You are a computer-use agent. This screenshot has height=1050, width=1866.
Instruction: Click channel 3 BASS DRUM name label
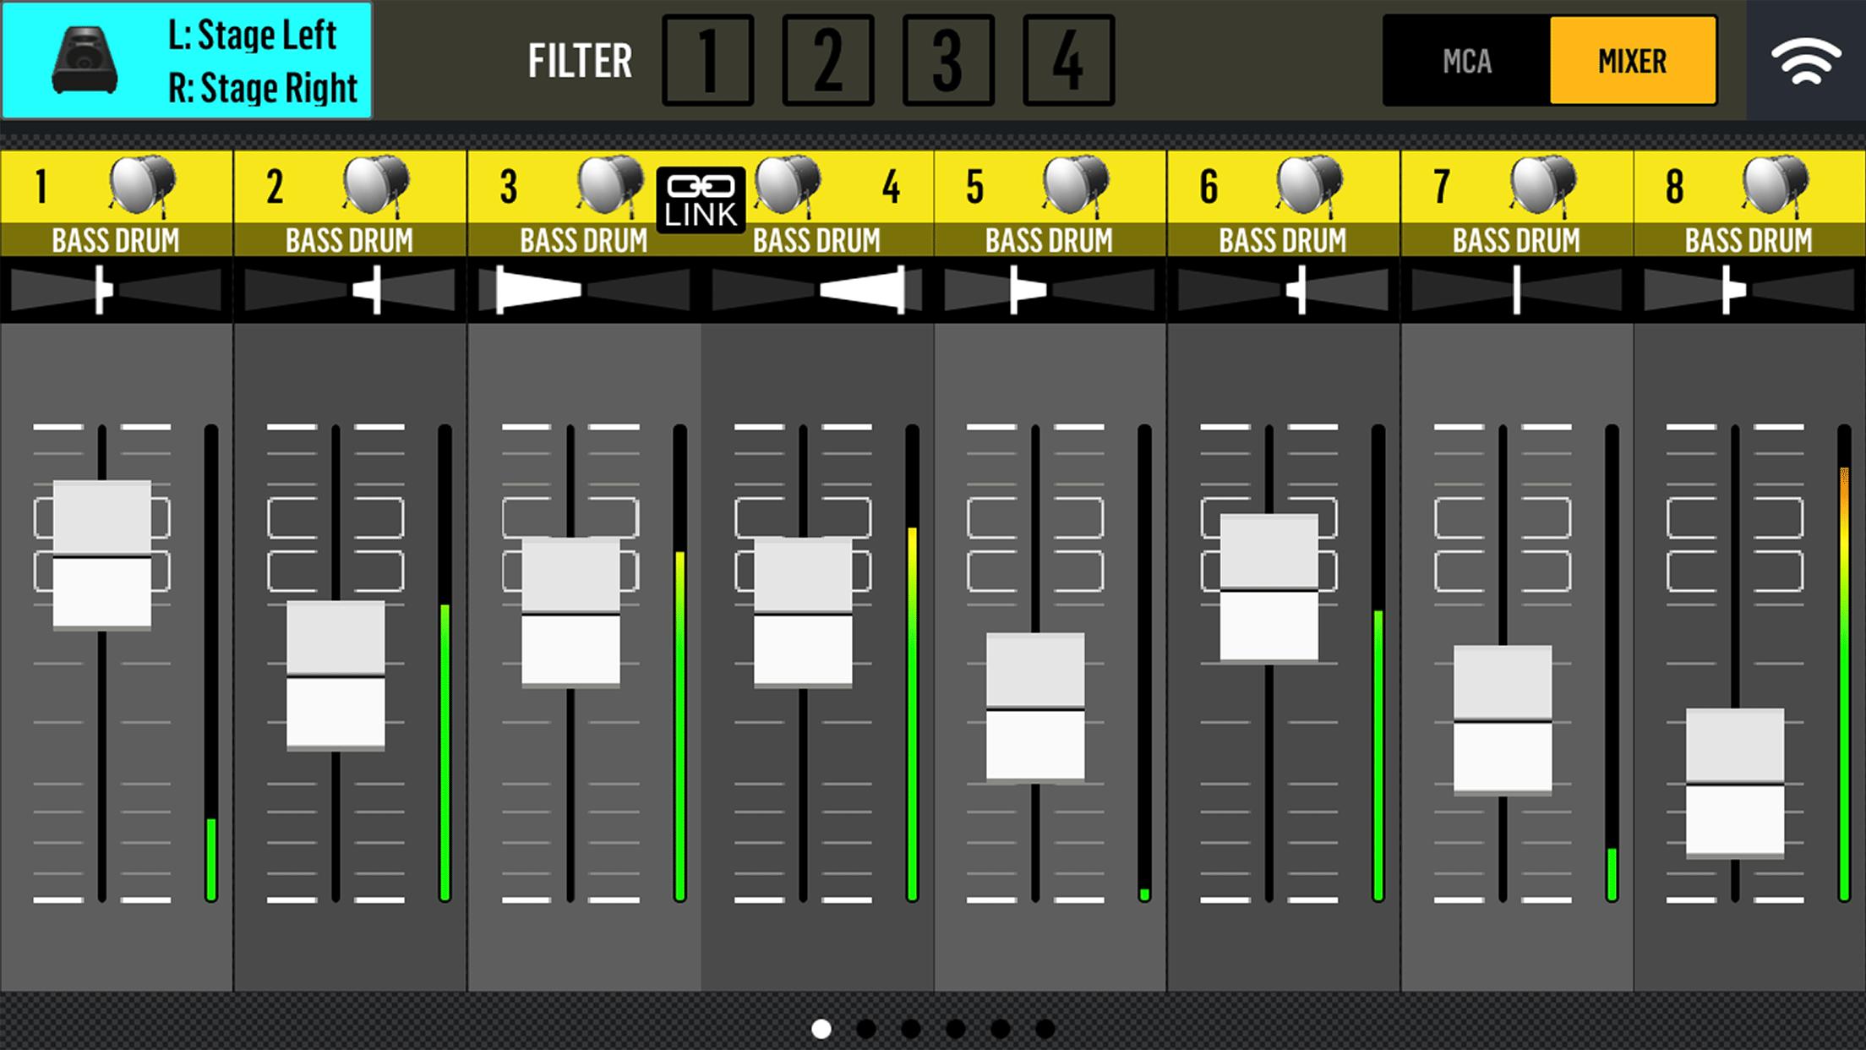coord(583,241)
